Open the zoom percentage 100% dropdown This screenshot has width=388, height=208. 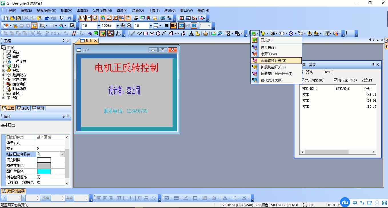[x=117, y=26]
